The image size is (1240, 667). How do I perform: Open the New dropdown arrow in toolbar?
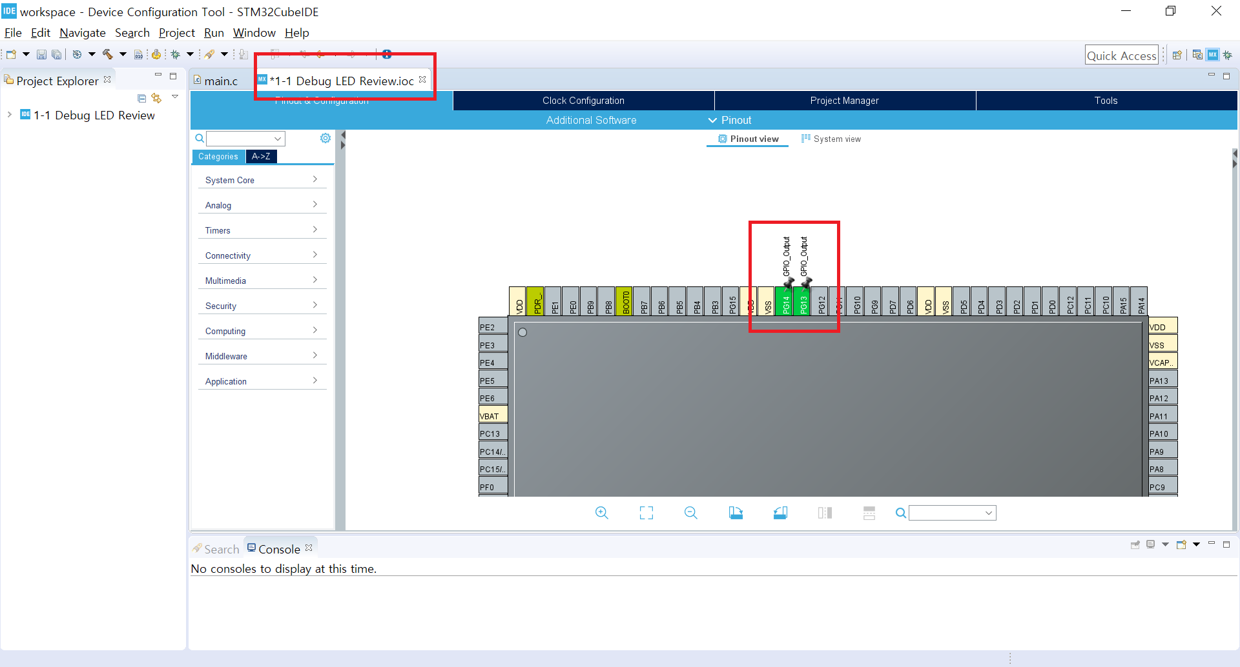click(26, 55)
